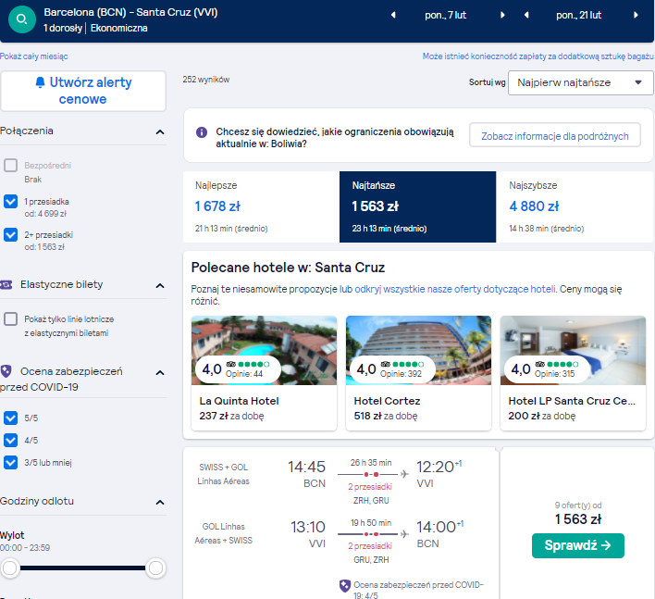Click the TripAdvisor rating icon on Hotel LP Santa Cruz
This screenshot has width=655, height=599.
pos(539,364)
